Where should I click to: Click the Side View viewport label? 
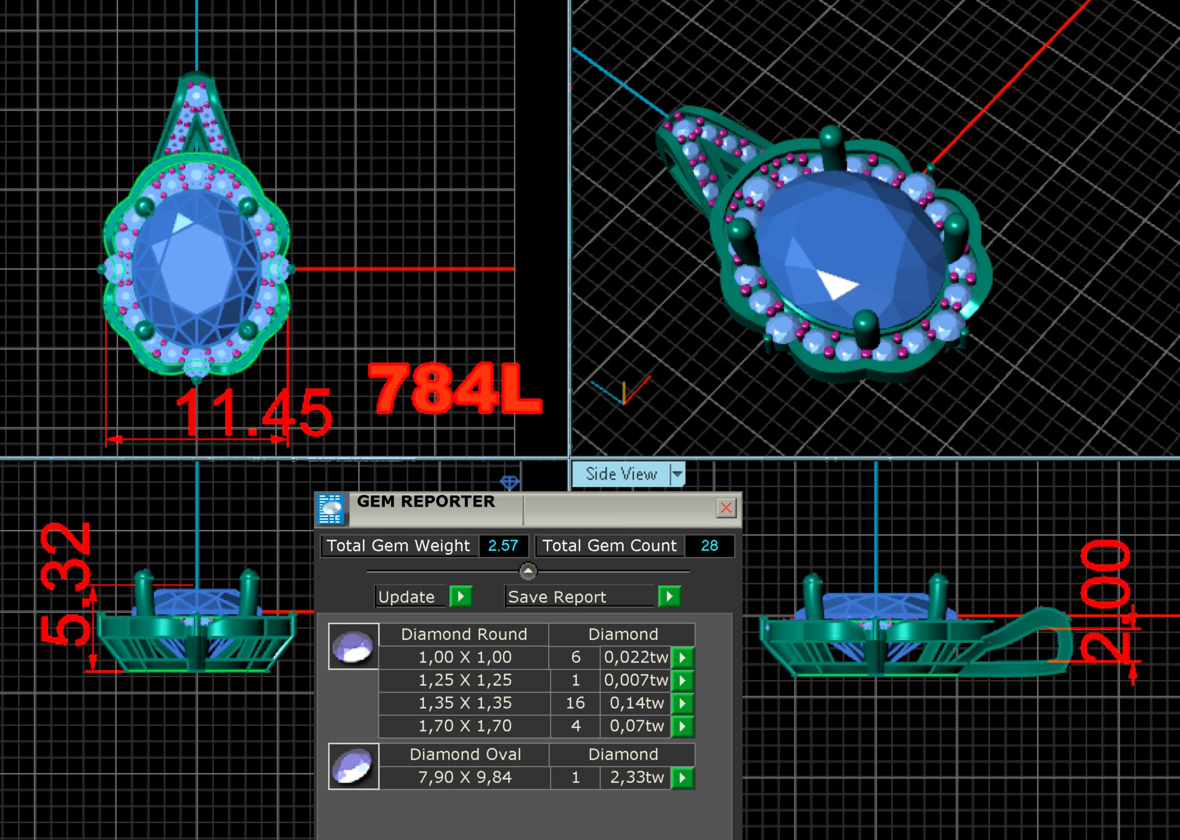tap(621, 474)
